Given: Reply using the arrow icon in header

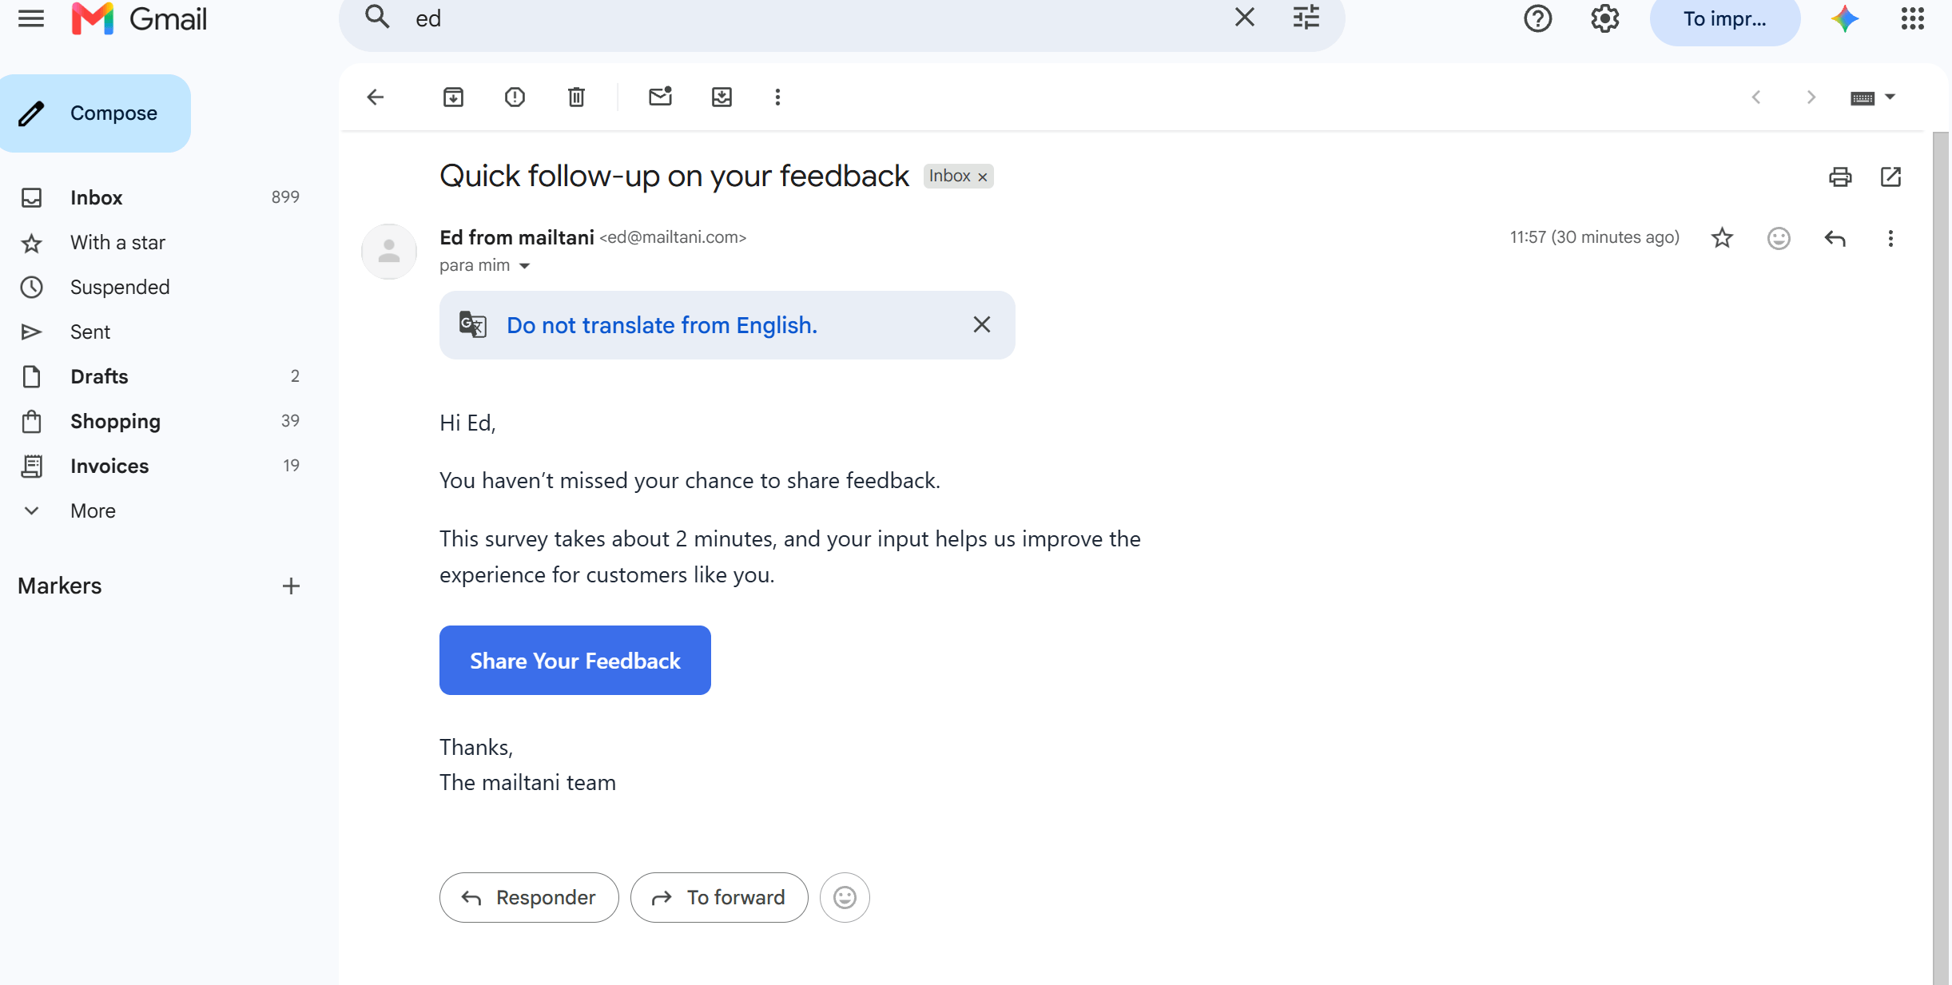Looking at the screenshot, I should pyautogui.click(x=1835, y=238).
